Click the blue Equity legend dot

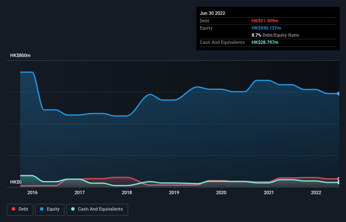(x=42, y=209)
